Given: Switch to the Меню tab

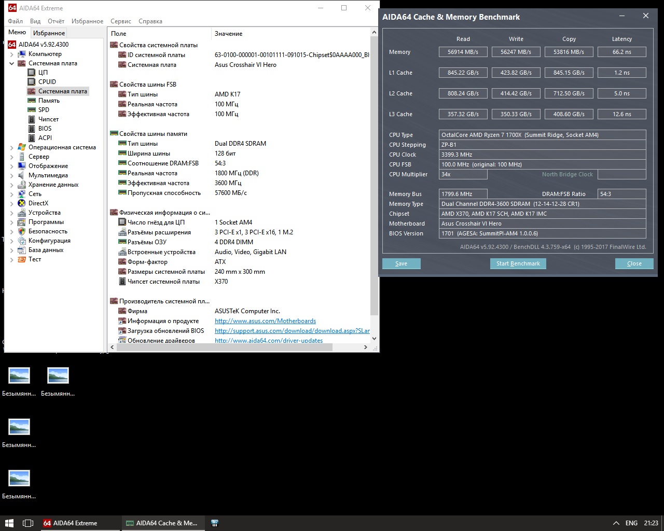Looking at the screenshot, I should (17, 33).
